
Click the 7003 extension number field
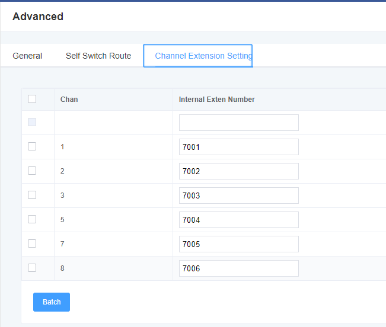tap(239, 195)
